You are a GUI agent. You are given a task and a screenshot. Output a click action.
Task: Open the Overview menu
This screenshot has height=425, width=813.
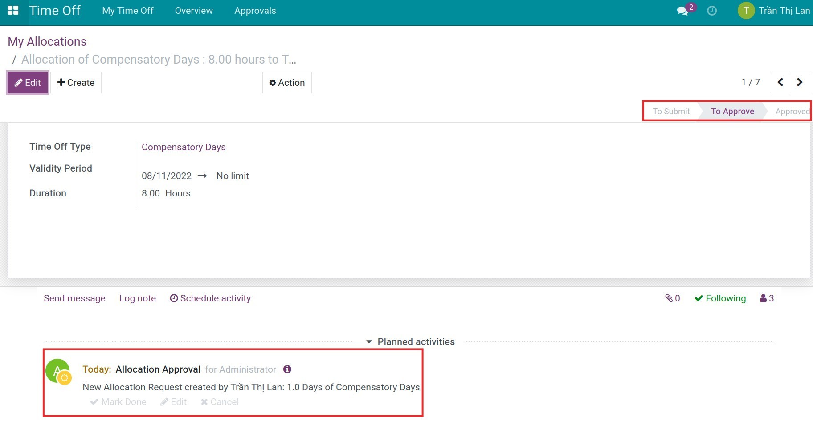194,11
